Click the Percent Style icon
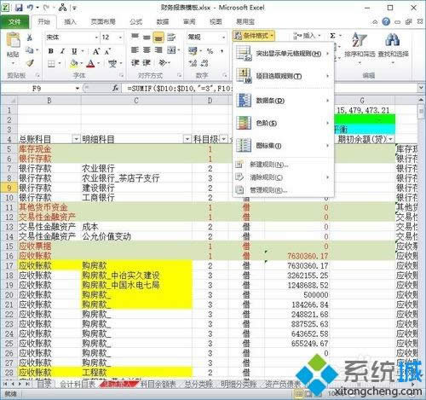426x400 pixels. click(210, 51)
